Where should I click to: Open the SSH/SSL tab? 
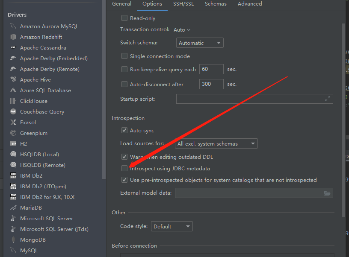[183, 3]
